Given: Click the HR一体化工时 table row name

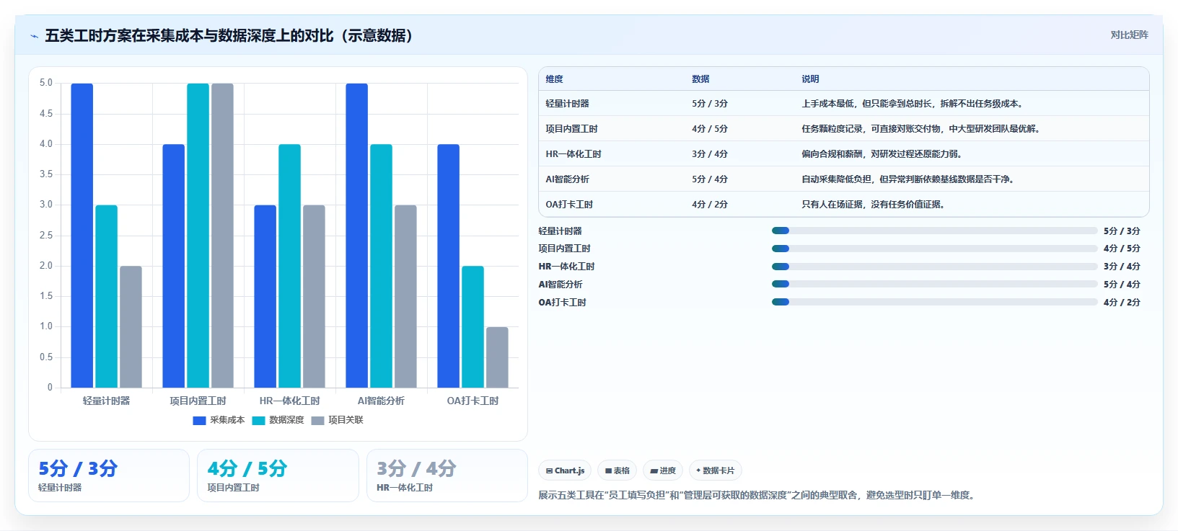Looking at the screenshot, I should click(x=573, y=154).
